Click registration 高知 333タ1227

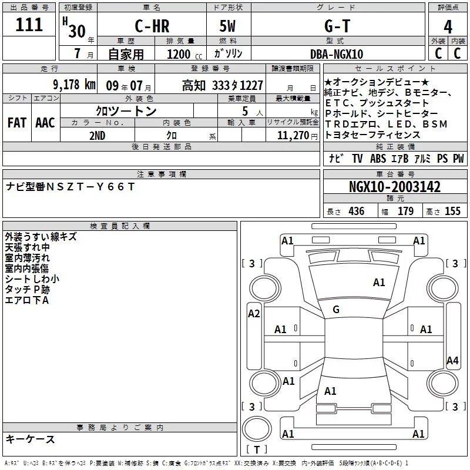tap(223, 86)
